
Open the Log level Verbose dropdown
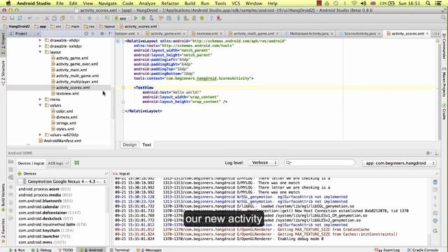pos(263,162)
